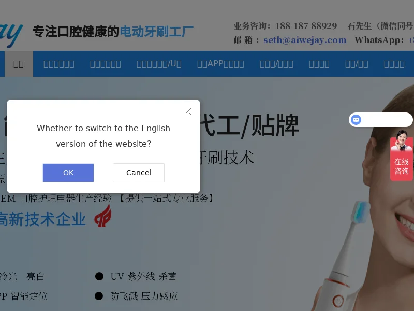The height and width of the screenshot is (311, 414).
Task: Open the seth@aiwejay.com email link
Action: pyautogui.click(x=305, y=40)
